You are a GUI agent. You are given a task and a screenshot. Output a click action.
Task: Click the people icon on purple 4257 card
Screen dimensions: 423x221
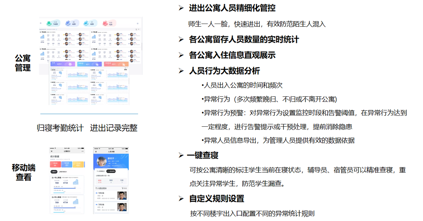click(70, 64)
